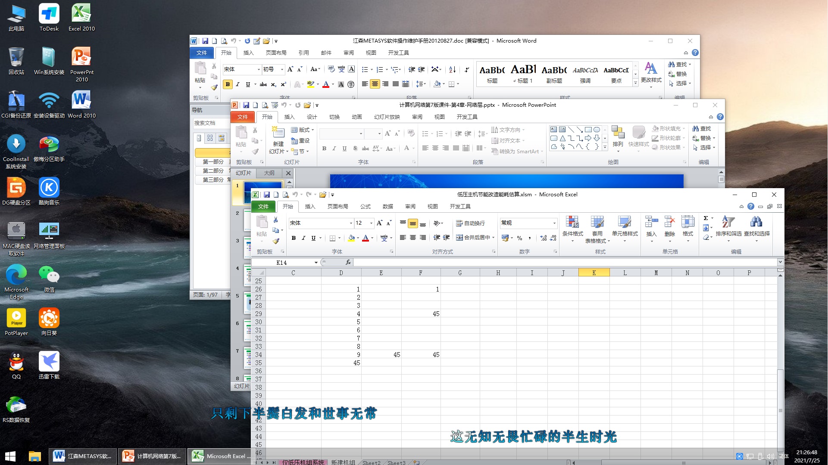Open Word font size dropdown 初号
The height and width of the screenshot is (465, 828).
282,69
